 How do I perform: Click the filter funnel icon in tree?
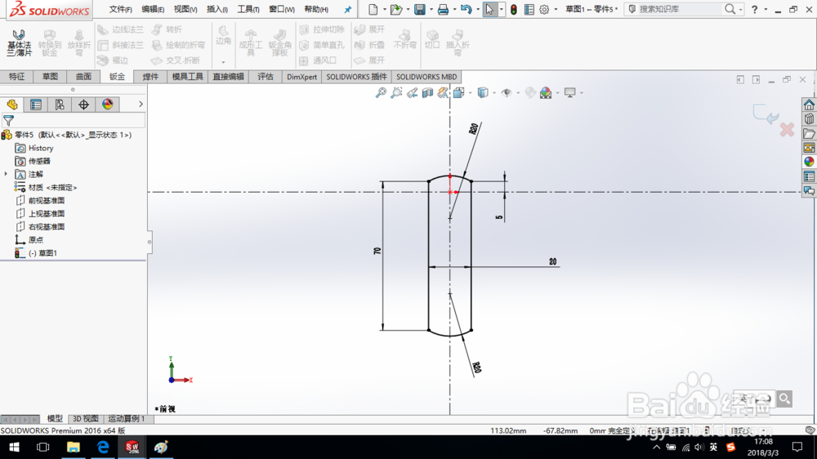pyautogui.click(x=8, y=121)
